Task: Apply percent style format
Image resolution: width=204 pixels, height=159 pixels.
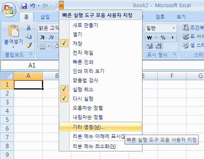Action: click(163, 38)
